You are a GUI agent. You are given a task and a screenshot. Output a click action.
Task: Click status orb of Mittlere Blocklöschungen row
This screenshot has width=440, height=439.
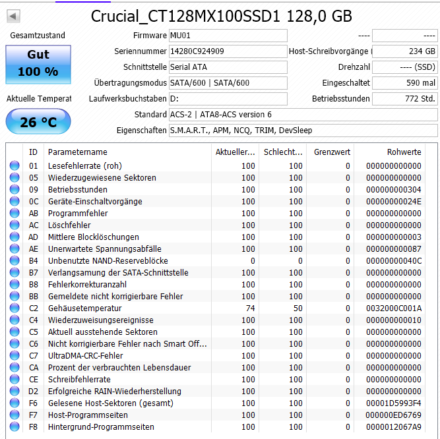tap(15, 237)
